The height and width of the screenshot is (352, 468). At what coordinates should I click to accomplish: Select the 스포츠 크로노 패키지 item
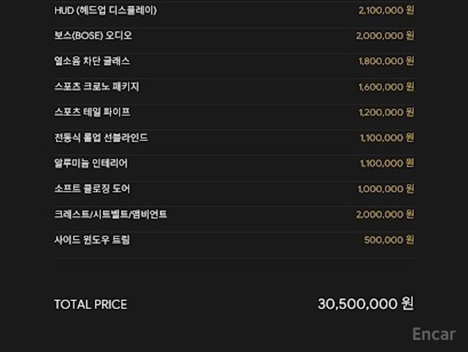click(x=97, y=87)
